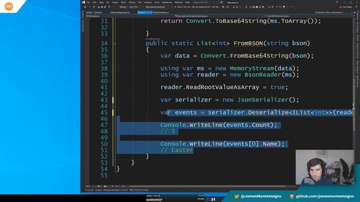Screen dimensions: 360x202
Task: Start debugging on the Pixel 3 emulator
Action: pyautogui.click(x=196, y=7)
